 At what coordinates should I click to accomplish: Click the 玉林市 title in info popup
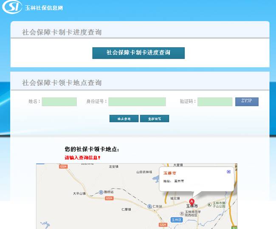click(169, 173)
